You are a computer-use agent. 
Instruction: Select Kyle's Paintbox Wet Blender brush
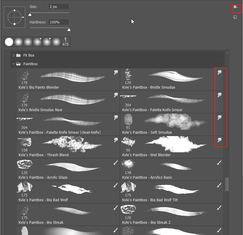pos(172,147)
